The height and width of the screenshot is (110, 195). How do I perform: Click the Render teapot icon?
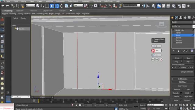[x=188, y=6]
